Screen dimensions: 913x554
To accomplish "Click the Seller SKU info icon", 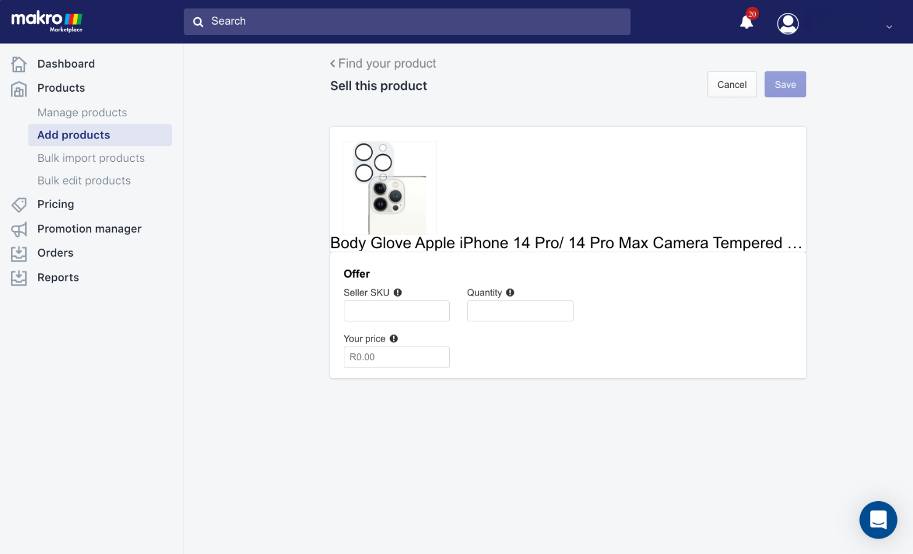I will point(398,292).
